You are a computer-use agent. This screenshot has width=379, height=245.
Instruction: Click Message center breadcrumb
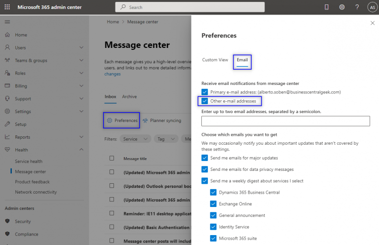(143, 22)
